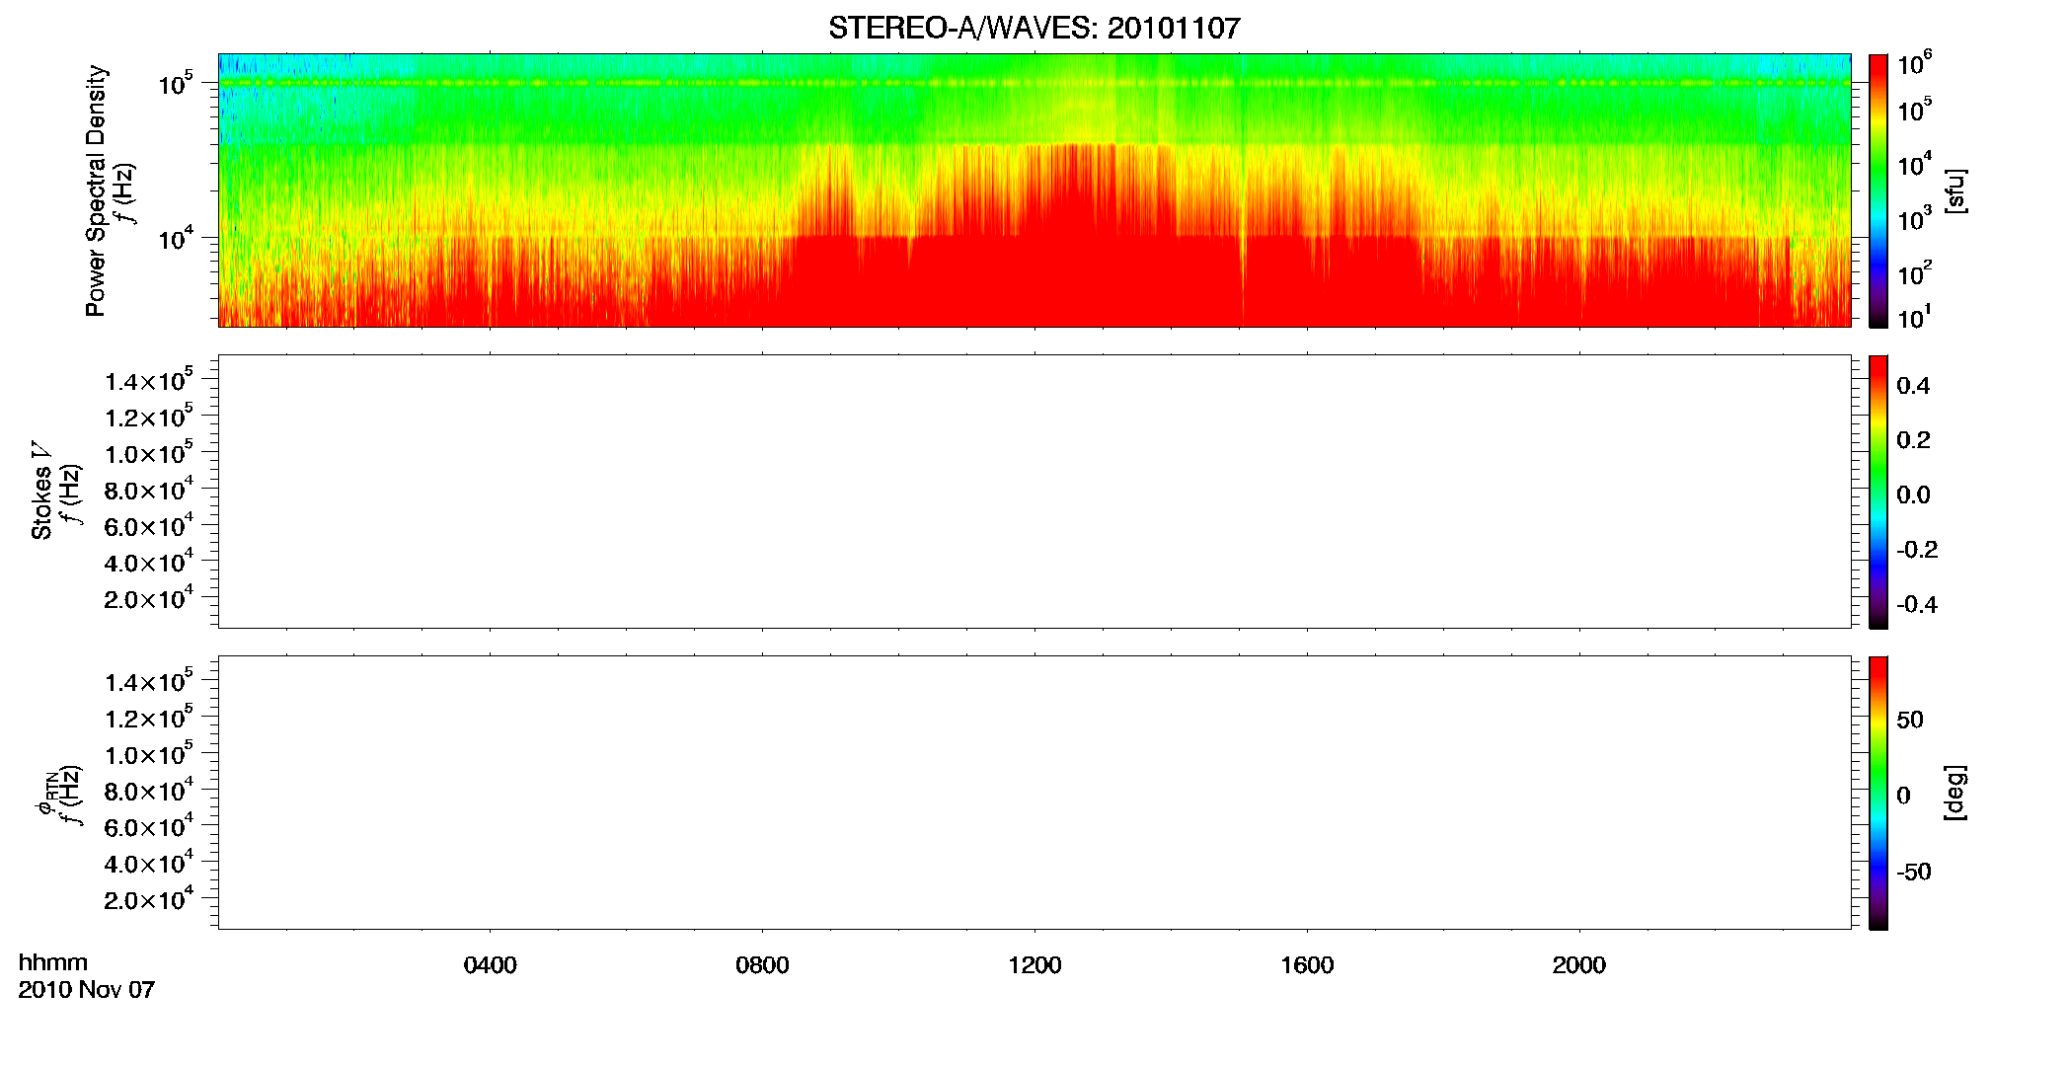Click the "-50" tick on the degrees color bar

(x=1914, y=873)
